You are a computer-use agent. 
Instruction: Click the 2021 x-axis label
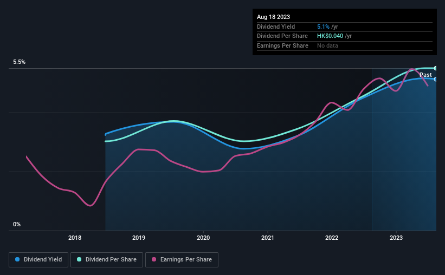(x=267, y=238)
